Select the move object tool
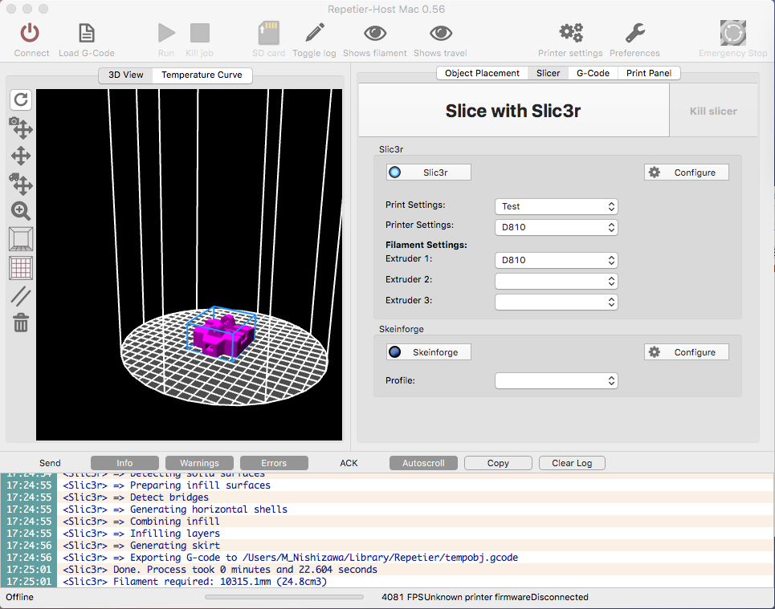775x609 pixels. 21,183
